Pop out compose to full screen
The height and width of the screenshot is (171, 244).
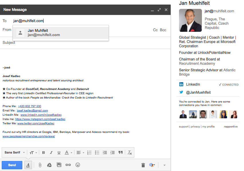[x=159, y=10]
